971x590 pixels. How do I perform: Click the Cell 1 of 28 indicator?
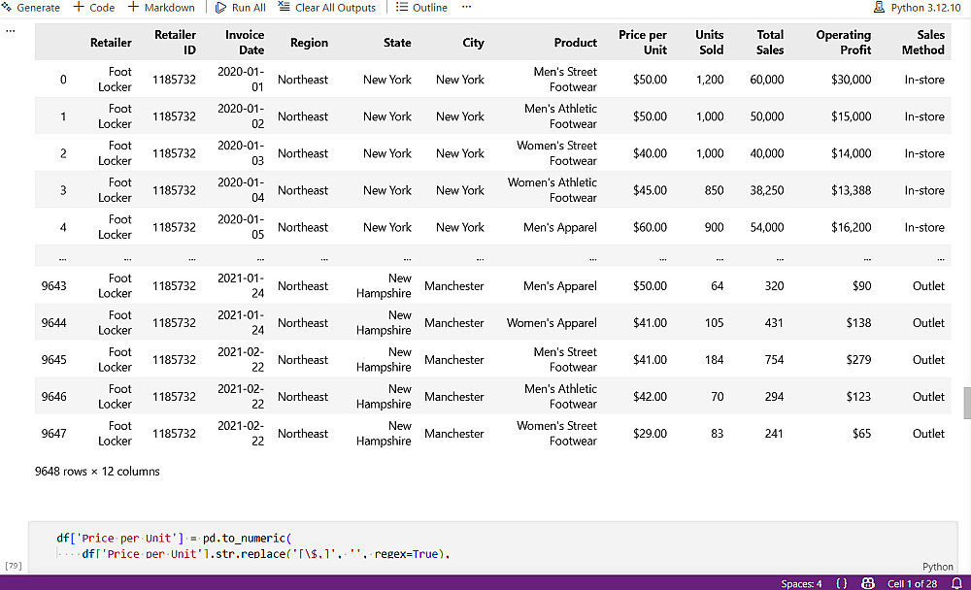pos(912,583)
